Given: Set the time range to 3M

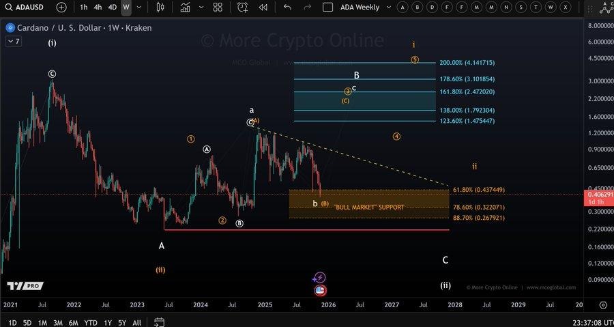Looking at the screenshot, I should pyautogui.click(x=58, y=323).
